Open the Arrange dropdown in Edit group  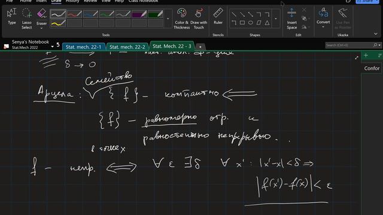click(x=305, y=19)
